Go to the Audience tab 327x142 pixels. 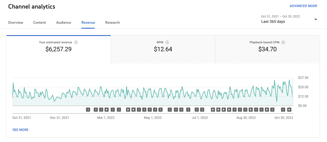64,23
